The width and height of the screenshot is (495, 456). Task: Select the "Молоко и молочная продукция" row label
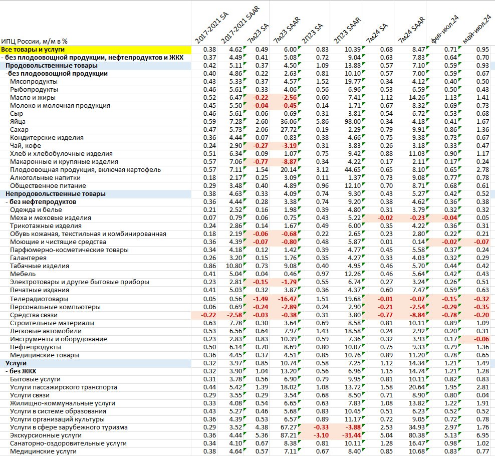(60, 106)
